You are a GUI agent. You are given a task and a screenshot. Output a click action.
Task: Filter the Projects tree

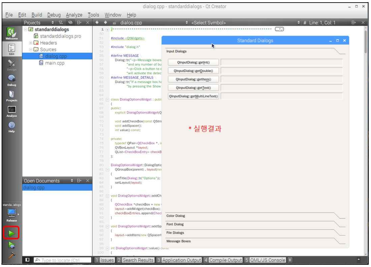click(x=61, y=22)
